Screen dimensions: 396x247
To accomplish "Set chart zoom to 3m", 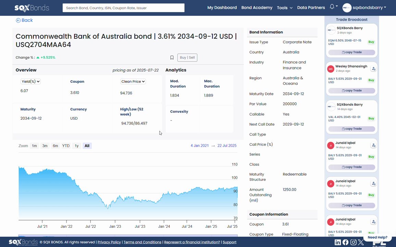I will 45,146.
